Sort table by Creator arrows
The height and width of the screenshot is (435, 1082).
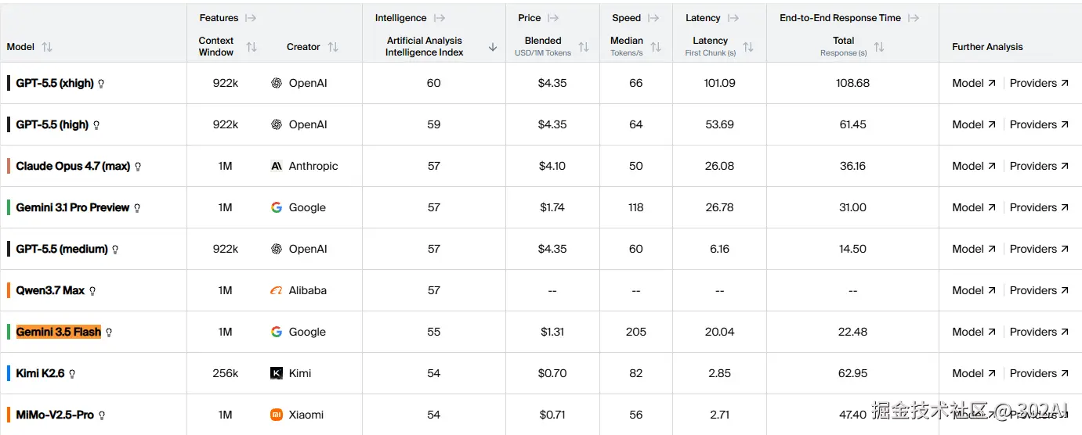(333, 47)
